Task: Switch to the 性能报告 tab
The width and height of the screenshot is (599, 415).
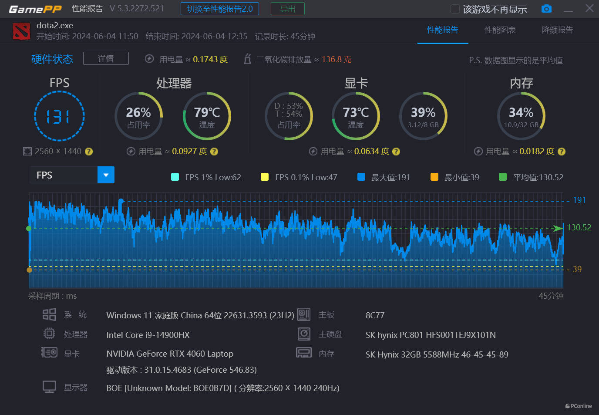Action: 443,30
